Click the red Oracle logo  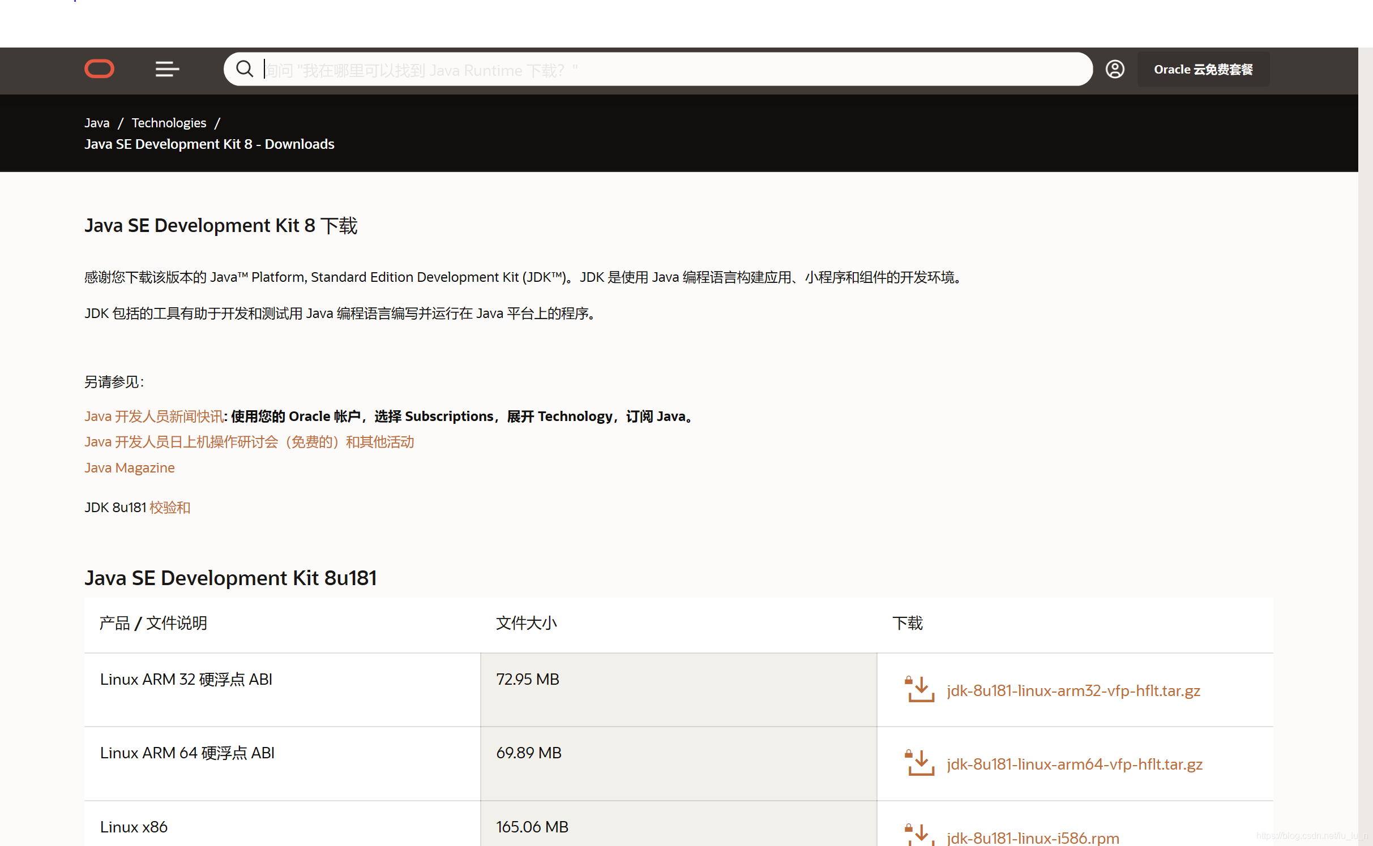click(x=99, y=69)
